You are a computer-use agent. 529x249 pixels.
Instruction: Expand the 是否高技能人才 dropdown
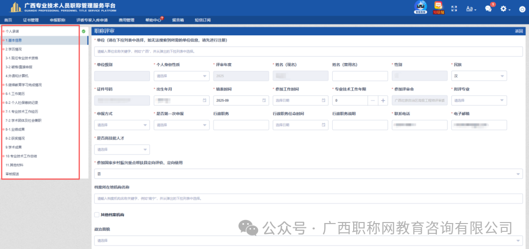122,149
